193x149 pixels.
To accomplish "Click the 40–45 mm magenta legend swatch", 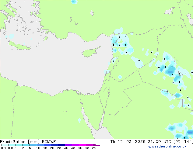I will pos(82,145).
